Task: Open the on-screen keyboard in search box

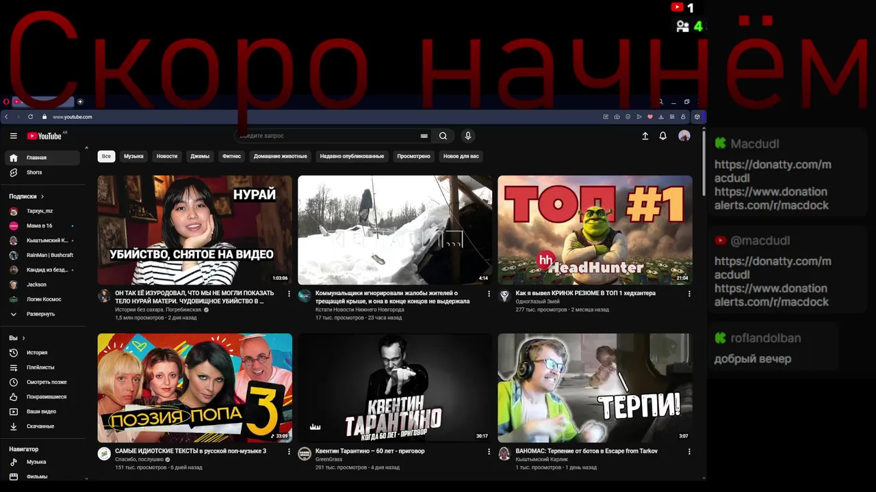Action: 424,136
